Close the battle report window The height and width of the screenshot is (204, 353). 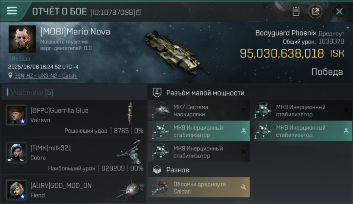click(x=339, y=11)
